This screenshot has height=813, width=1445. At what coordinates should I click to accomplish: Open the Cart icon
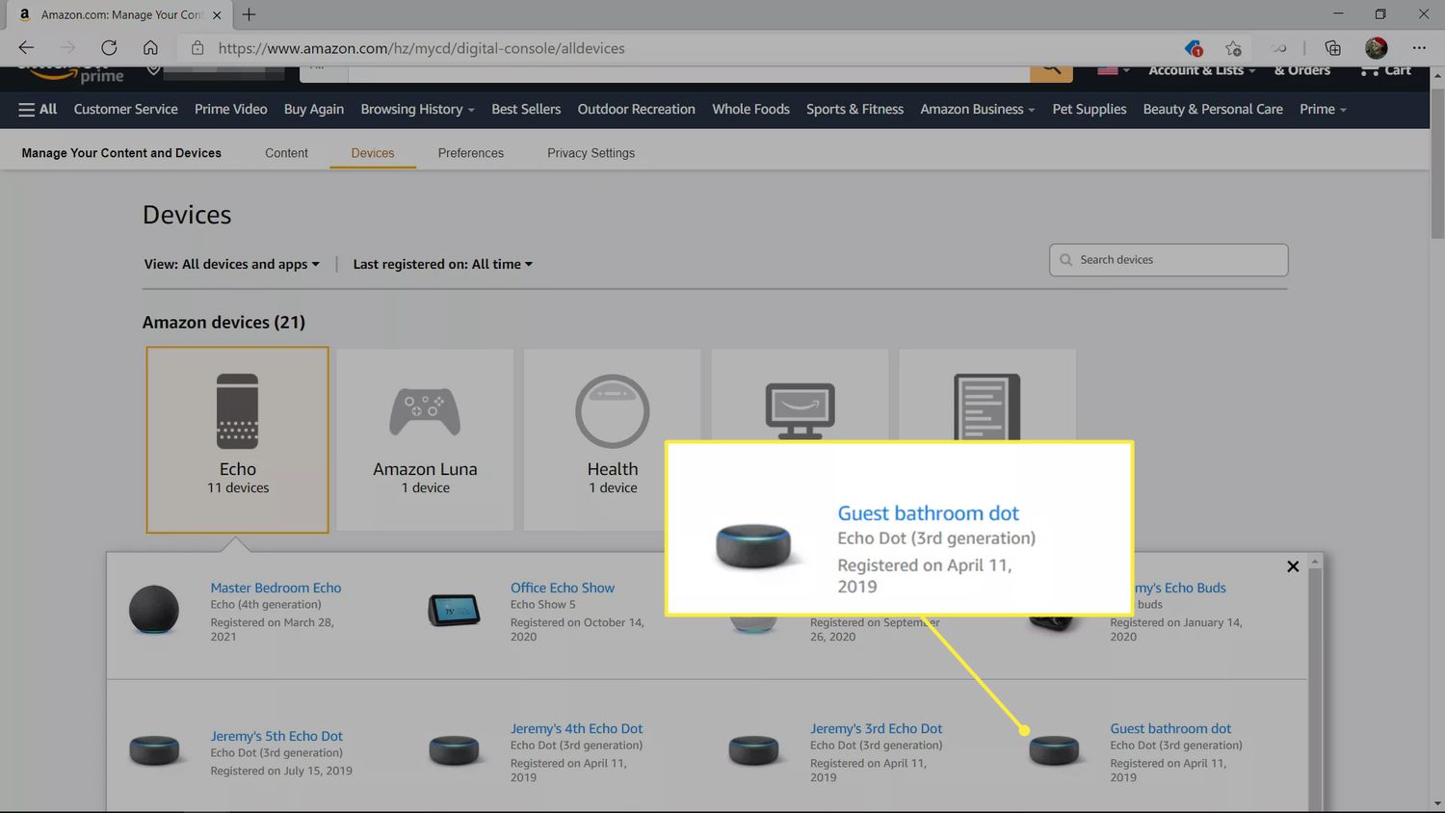point(1384,71)
